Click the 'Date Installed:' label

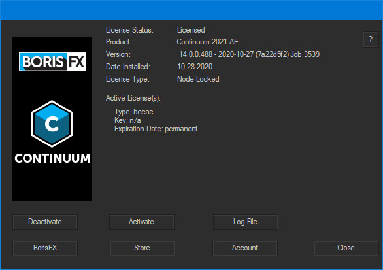pyautogui.click(x=128, y=67)
